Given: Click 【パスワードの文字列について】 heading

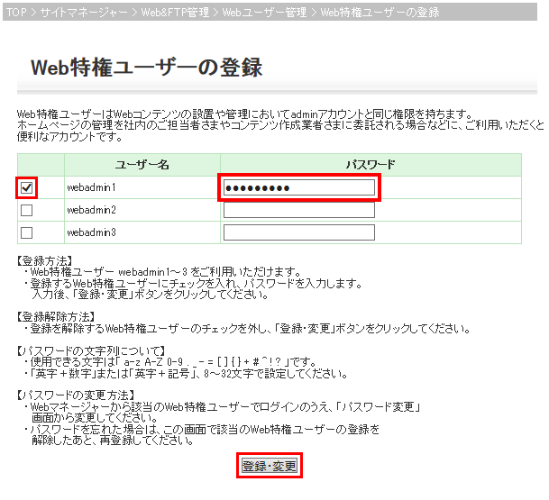Looking at the screenshot, I should pyautogui.click(x=91, y=350).
